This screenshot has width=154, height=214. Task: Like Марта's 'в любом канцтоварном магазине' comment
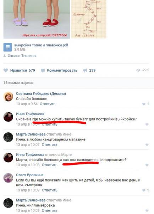(x=147, y=145)
